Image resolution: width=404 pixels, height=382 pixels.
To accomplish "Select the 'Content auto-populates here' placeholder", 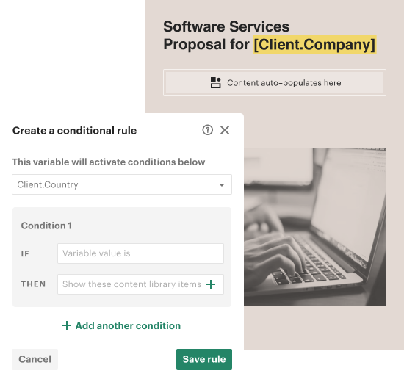I will click(275, 83).
